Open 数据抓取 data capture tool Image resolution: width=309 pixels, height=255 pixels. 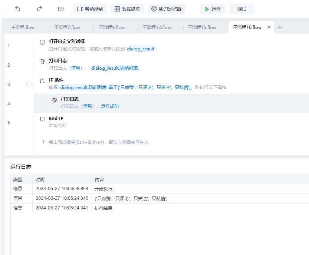(x=127, y=9)
